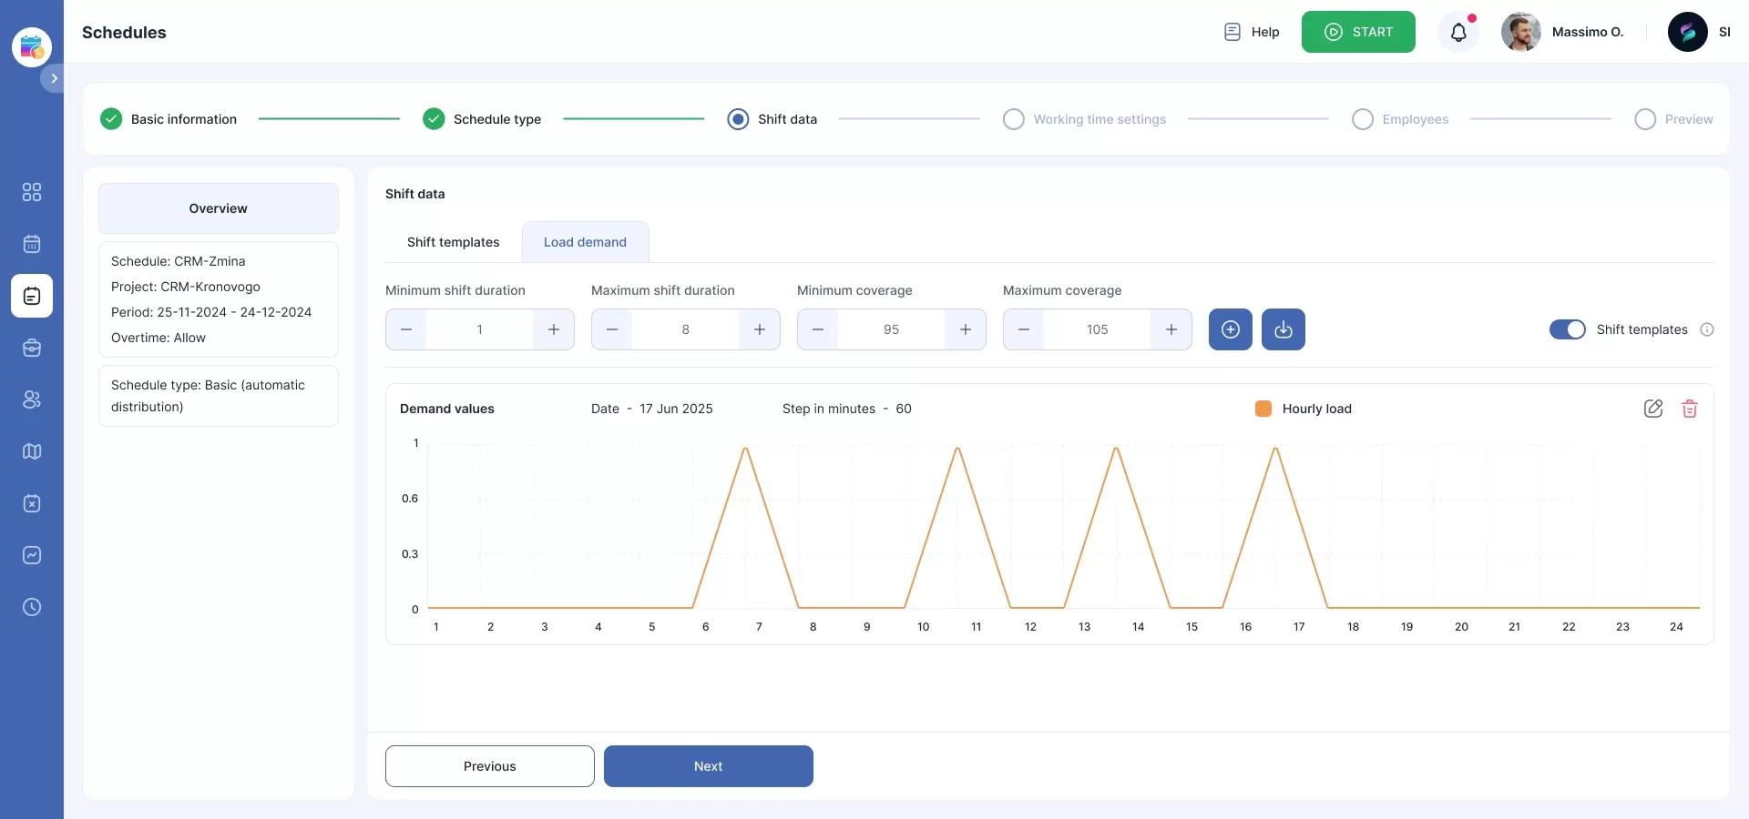1749x819 pixels.
Task: Click the blue add demand plus-circle button
Action: [x=1230, y=329]
